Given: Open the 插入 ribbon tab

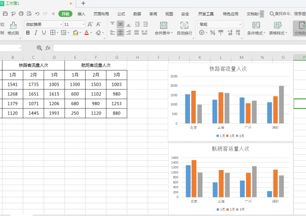Looking at the screenshot, I should pos(81,14).
